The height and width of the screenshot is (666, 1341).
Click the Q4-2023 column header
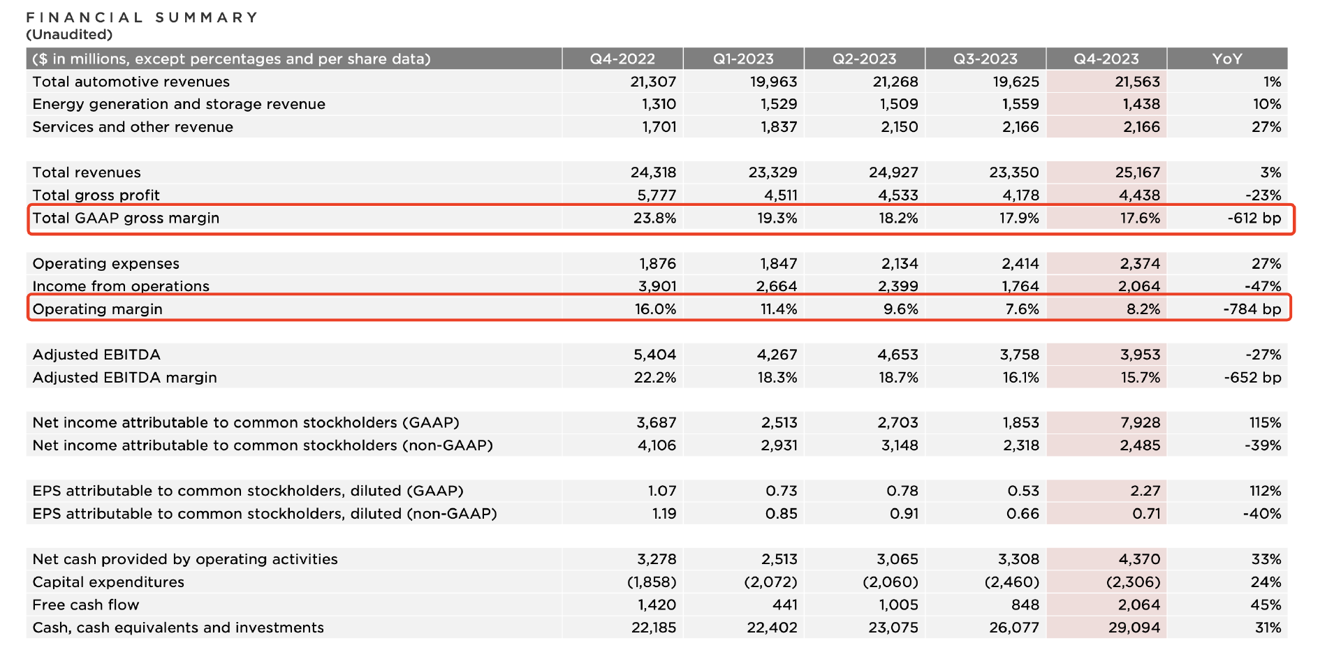coord(1106,59)
